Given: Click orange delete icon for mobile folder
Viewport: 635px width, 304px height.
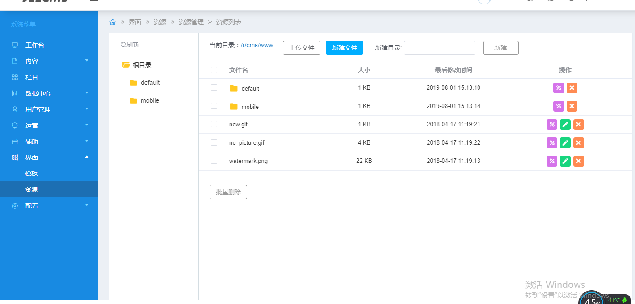Looking at the screenshot, I should pyautogui.click(x=572, y=106).
